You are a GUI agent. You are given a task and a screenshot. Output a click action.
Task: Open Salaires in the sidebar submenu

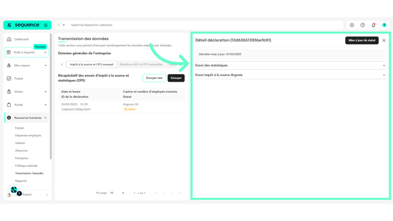tap(20, 143)
